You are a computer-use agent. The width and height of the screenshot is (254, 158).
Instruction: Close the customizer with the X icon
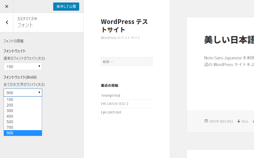[x=7, y=6]
